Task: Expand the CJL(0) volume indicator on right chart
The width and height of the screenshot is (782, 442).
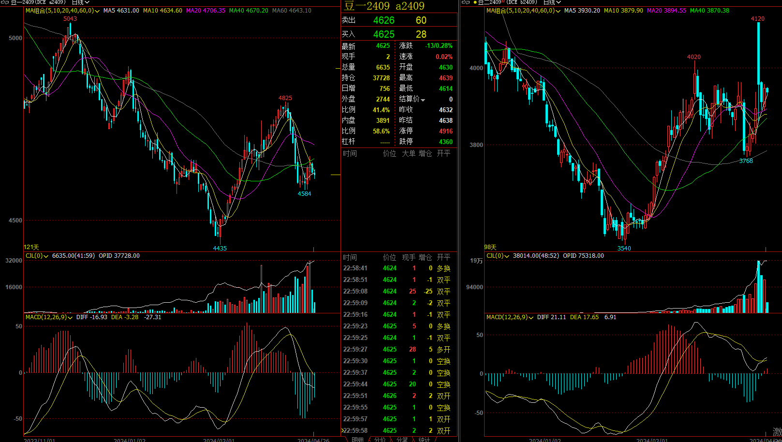Action: [x=507, y=256]
